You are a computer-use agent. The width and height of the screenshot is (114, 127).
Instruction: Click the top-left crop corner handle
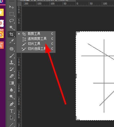[77, 33]
